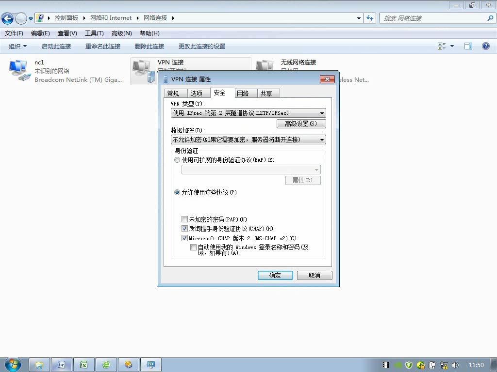Image resolution: width=497 pixels, height=372 pixels.
Task: Click the volume speaker tray icon
Action: coord(455,365)
